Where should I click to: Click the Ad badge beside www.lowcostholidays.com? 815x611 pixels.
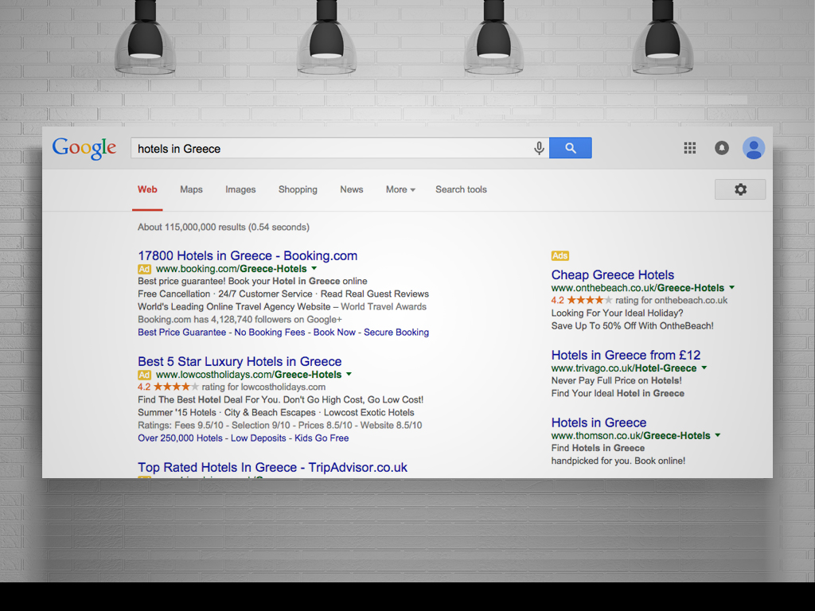[144, 376]
